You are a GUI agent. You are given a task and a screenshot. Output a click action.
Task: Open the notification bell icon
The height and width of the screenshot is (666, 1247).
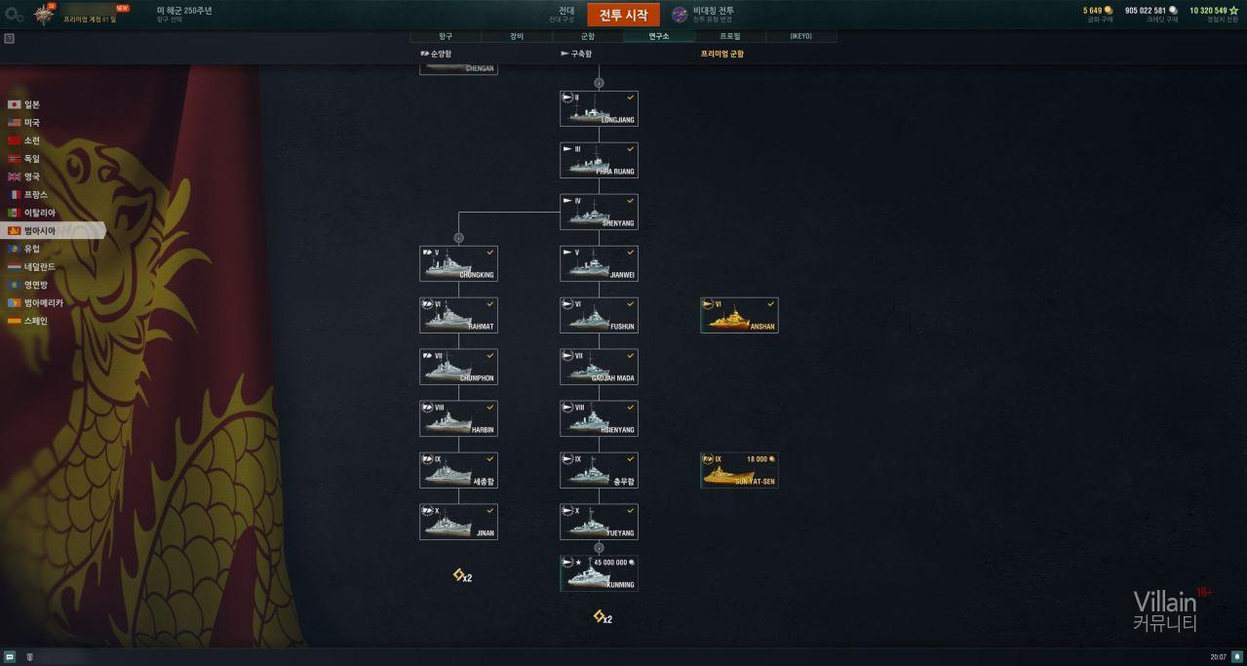coord(1236,657)
